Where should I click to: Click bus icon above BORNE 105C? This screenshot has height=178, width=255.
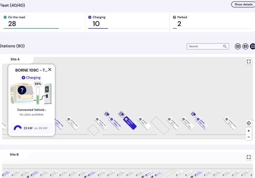pyautogui.click(x=193, y=114)
